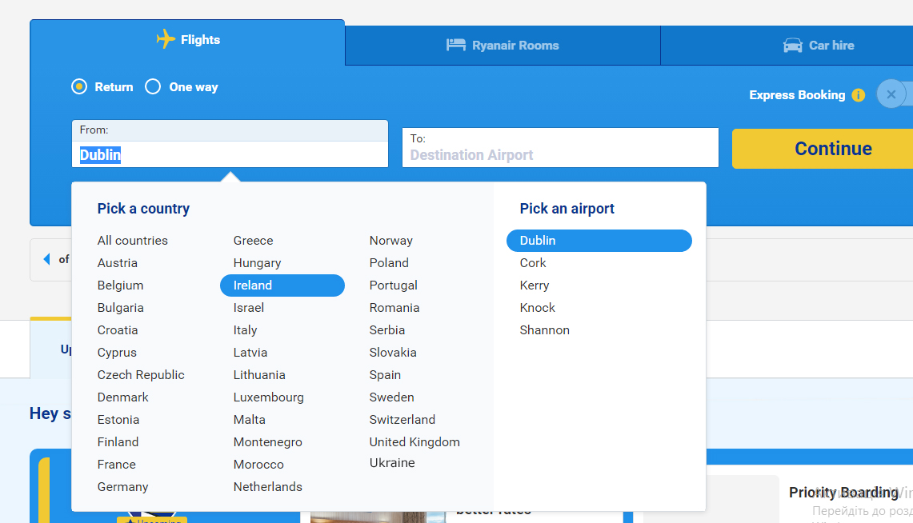913x523 pixels.
Task: Select the One way radio button
Action: tap(153, 87)
